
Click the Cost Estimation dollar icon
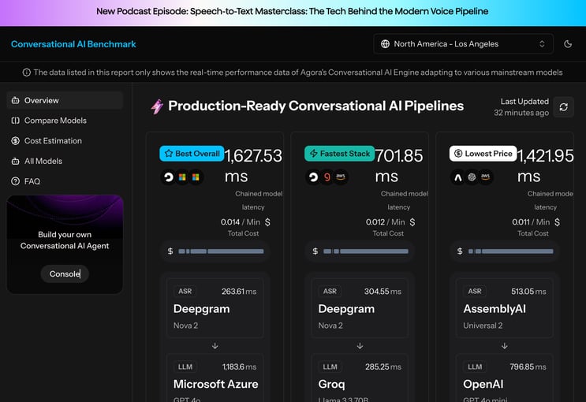(15, 141)
